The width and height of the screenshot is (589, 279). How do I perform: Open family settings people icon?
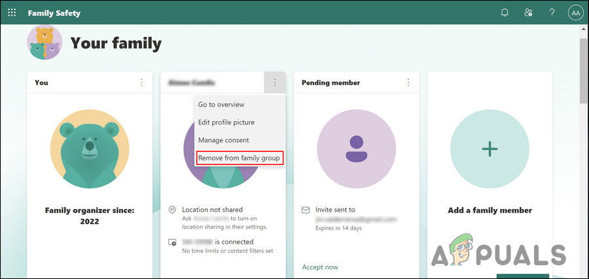[x=528, y=13]
